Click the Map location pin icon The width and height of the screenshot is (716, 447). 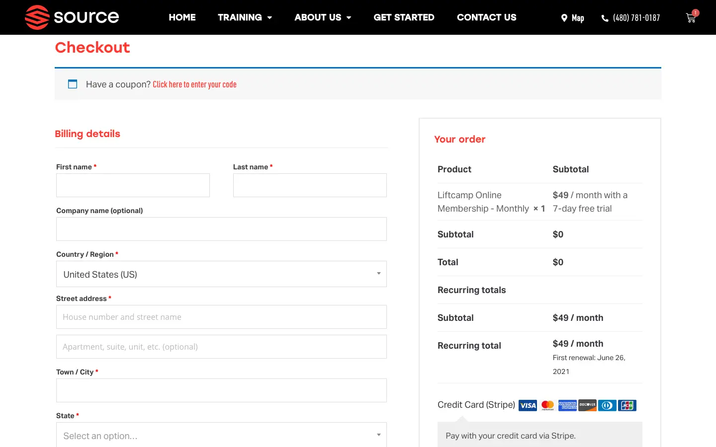point(564,18)
